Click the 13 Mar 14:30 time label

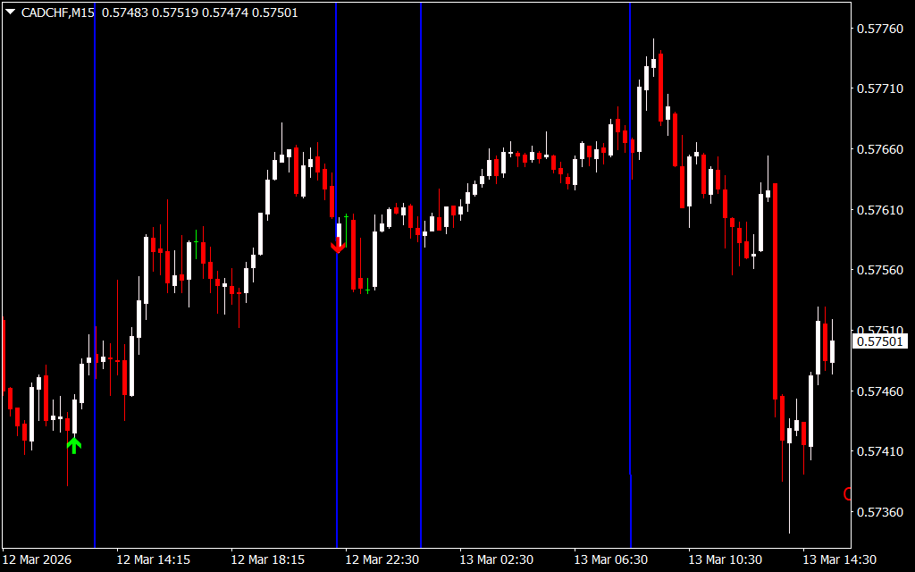839,559
